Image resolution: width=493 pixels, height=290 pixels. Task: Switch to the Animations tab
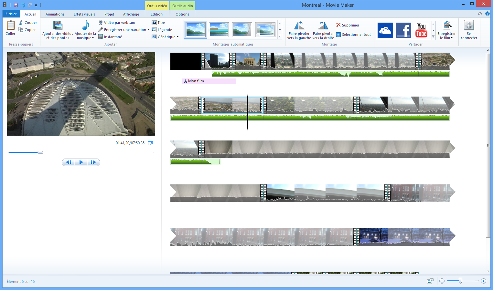tap(55, 14)
